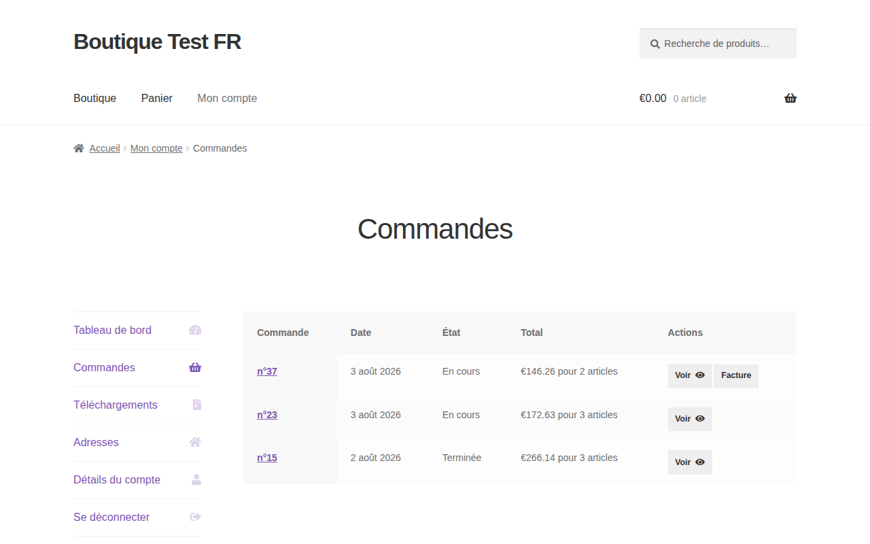Image resolution: width=870 pixels, height=544 pixels.
Task: Click the En cours status of order n°23
Action: [461, 415]
